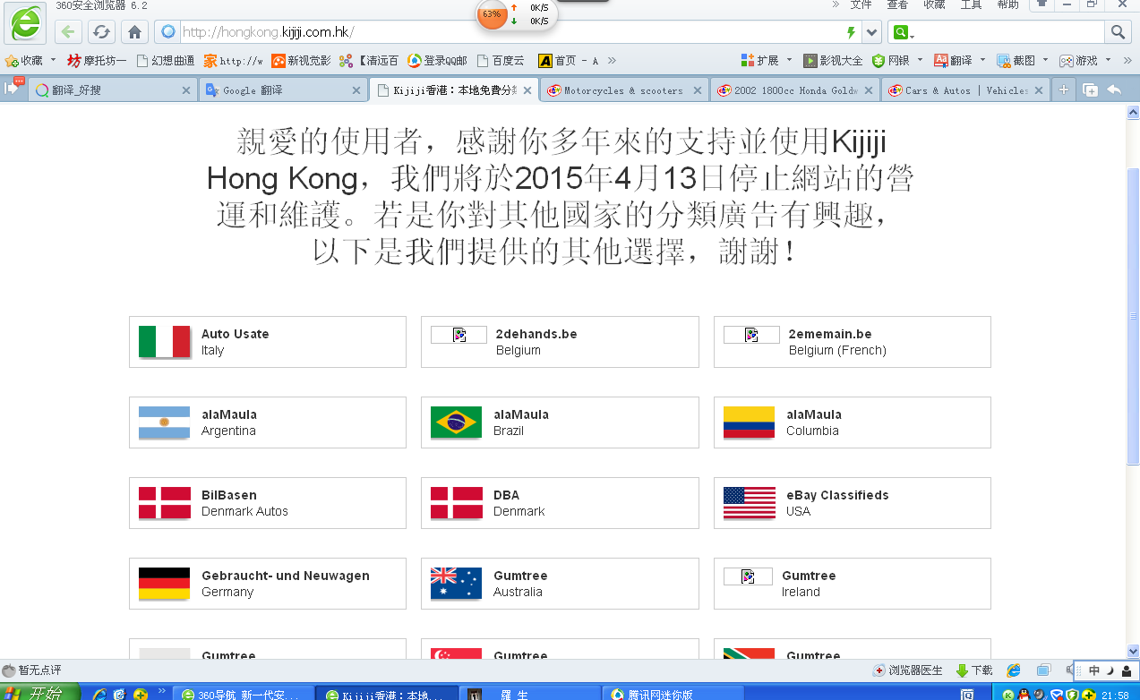Open the 首页 - A bookmark
This screenshot has width=1140, height=700.
click(x=568, y=61)
